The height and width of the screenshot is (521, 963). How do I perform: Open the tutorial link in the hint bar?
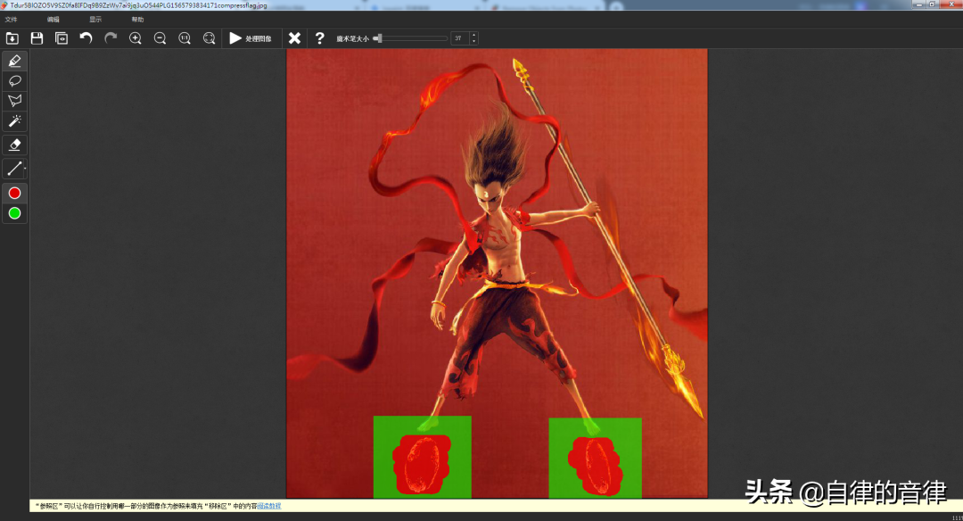[x=269, y=506]
